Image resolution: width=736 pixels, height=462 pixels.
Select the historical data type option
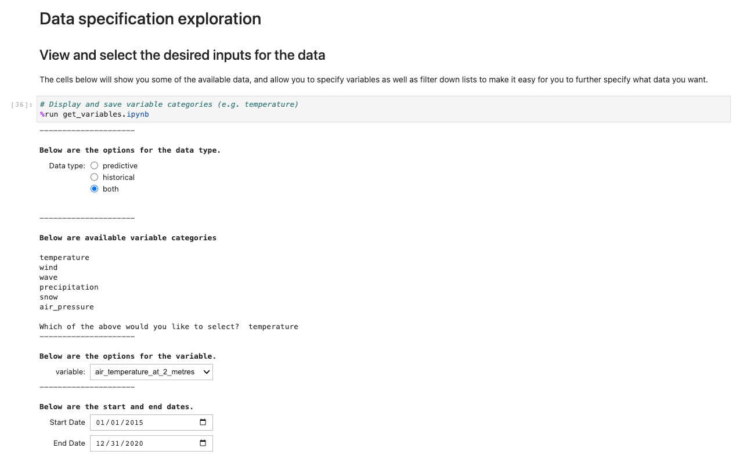click(x=95, y=177)
